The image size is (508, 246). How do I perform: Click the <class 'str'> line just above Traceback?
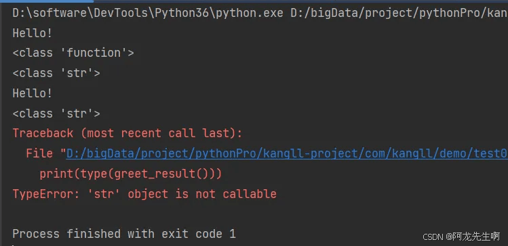[56, 114]
